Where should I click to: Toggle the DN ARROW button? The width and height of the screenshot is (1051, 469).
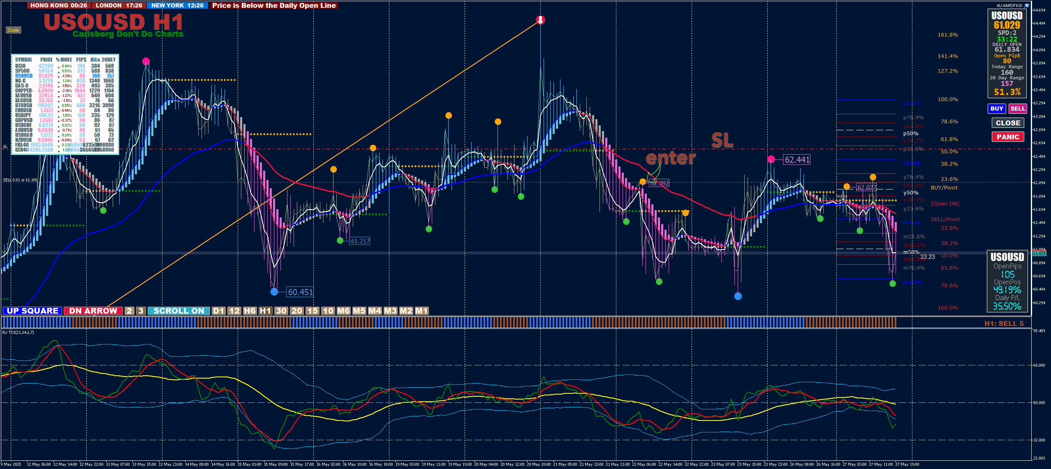click(93, 311)
